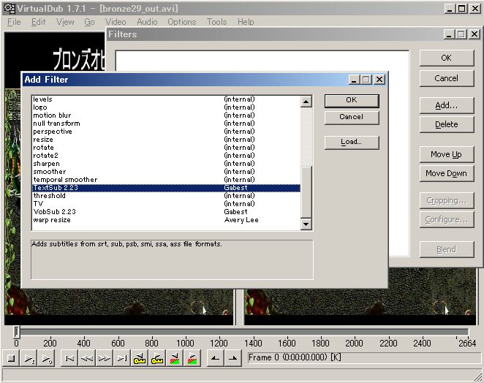
Task: Select the perspective filter
Action: point(167,132)
